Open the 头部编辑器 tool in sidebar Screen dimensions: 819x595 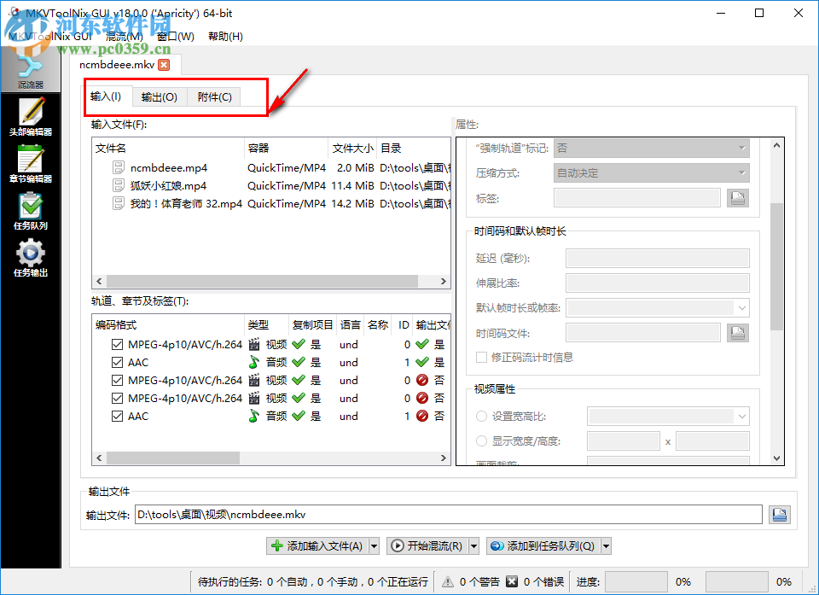[31, 115]
